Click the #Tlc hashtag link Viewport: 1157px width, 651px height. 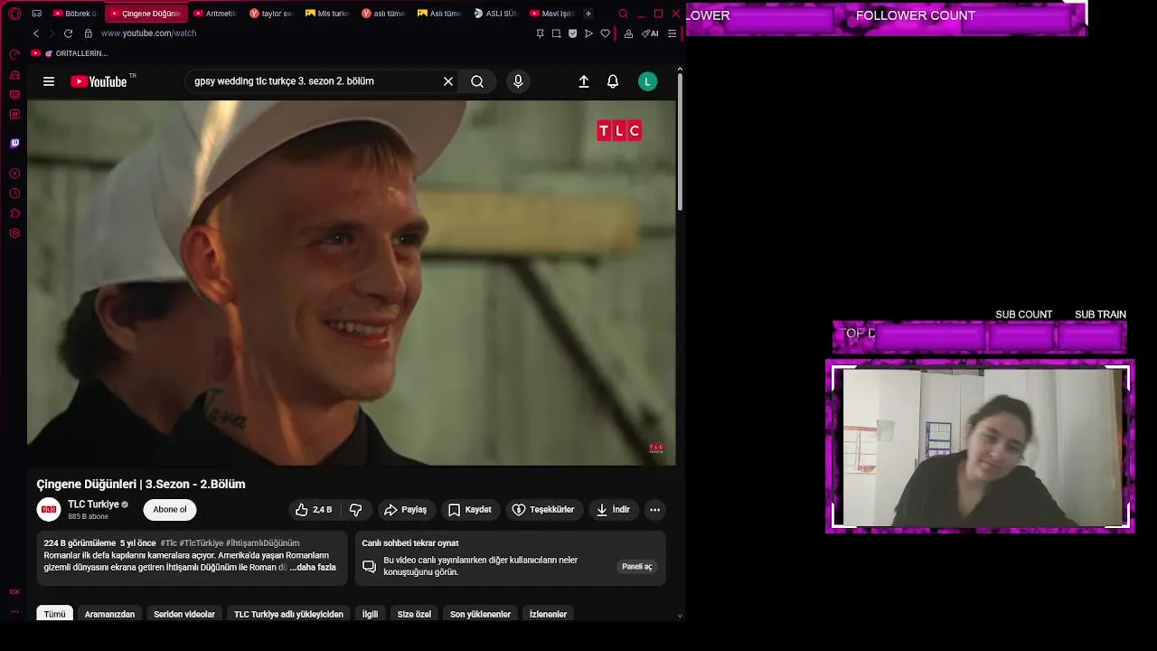pos(169,543)
